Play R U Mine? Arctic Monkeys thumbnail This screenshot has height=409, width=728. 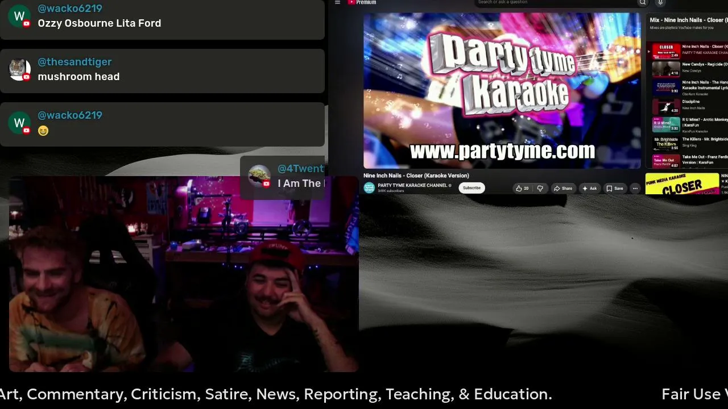(x=666, y=124)
